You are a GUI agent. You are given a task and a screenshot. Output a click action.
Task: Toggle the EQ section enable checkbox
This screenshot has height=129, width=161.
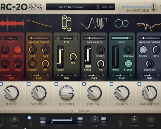coord(29,118)
